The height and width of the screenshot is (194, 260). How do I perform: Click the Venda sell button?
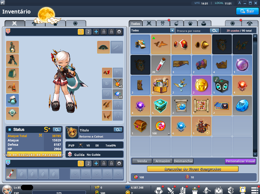[142, 161]
